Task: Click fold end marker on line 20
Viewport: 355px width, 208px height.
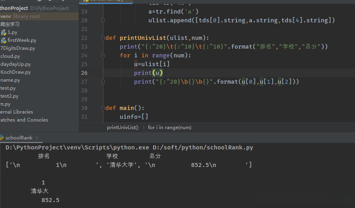Action: click(x=103, y=21)
